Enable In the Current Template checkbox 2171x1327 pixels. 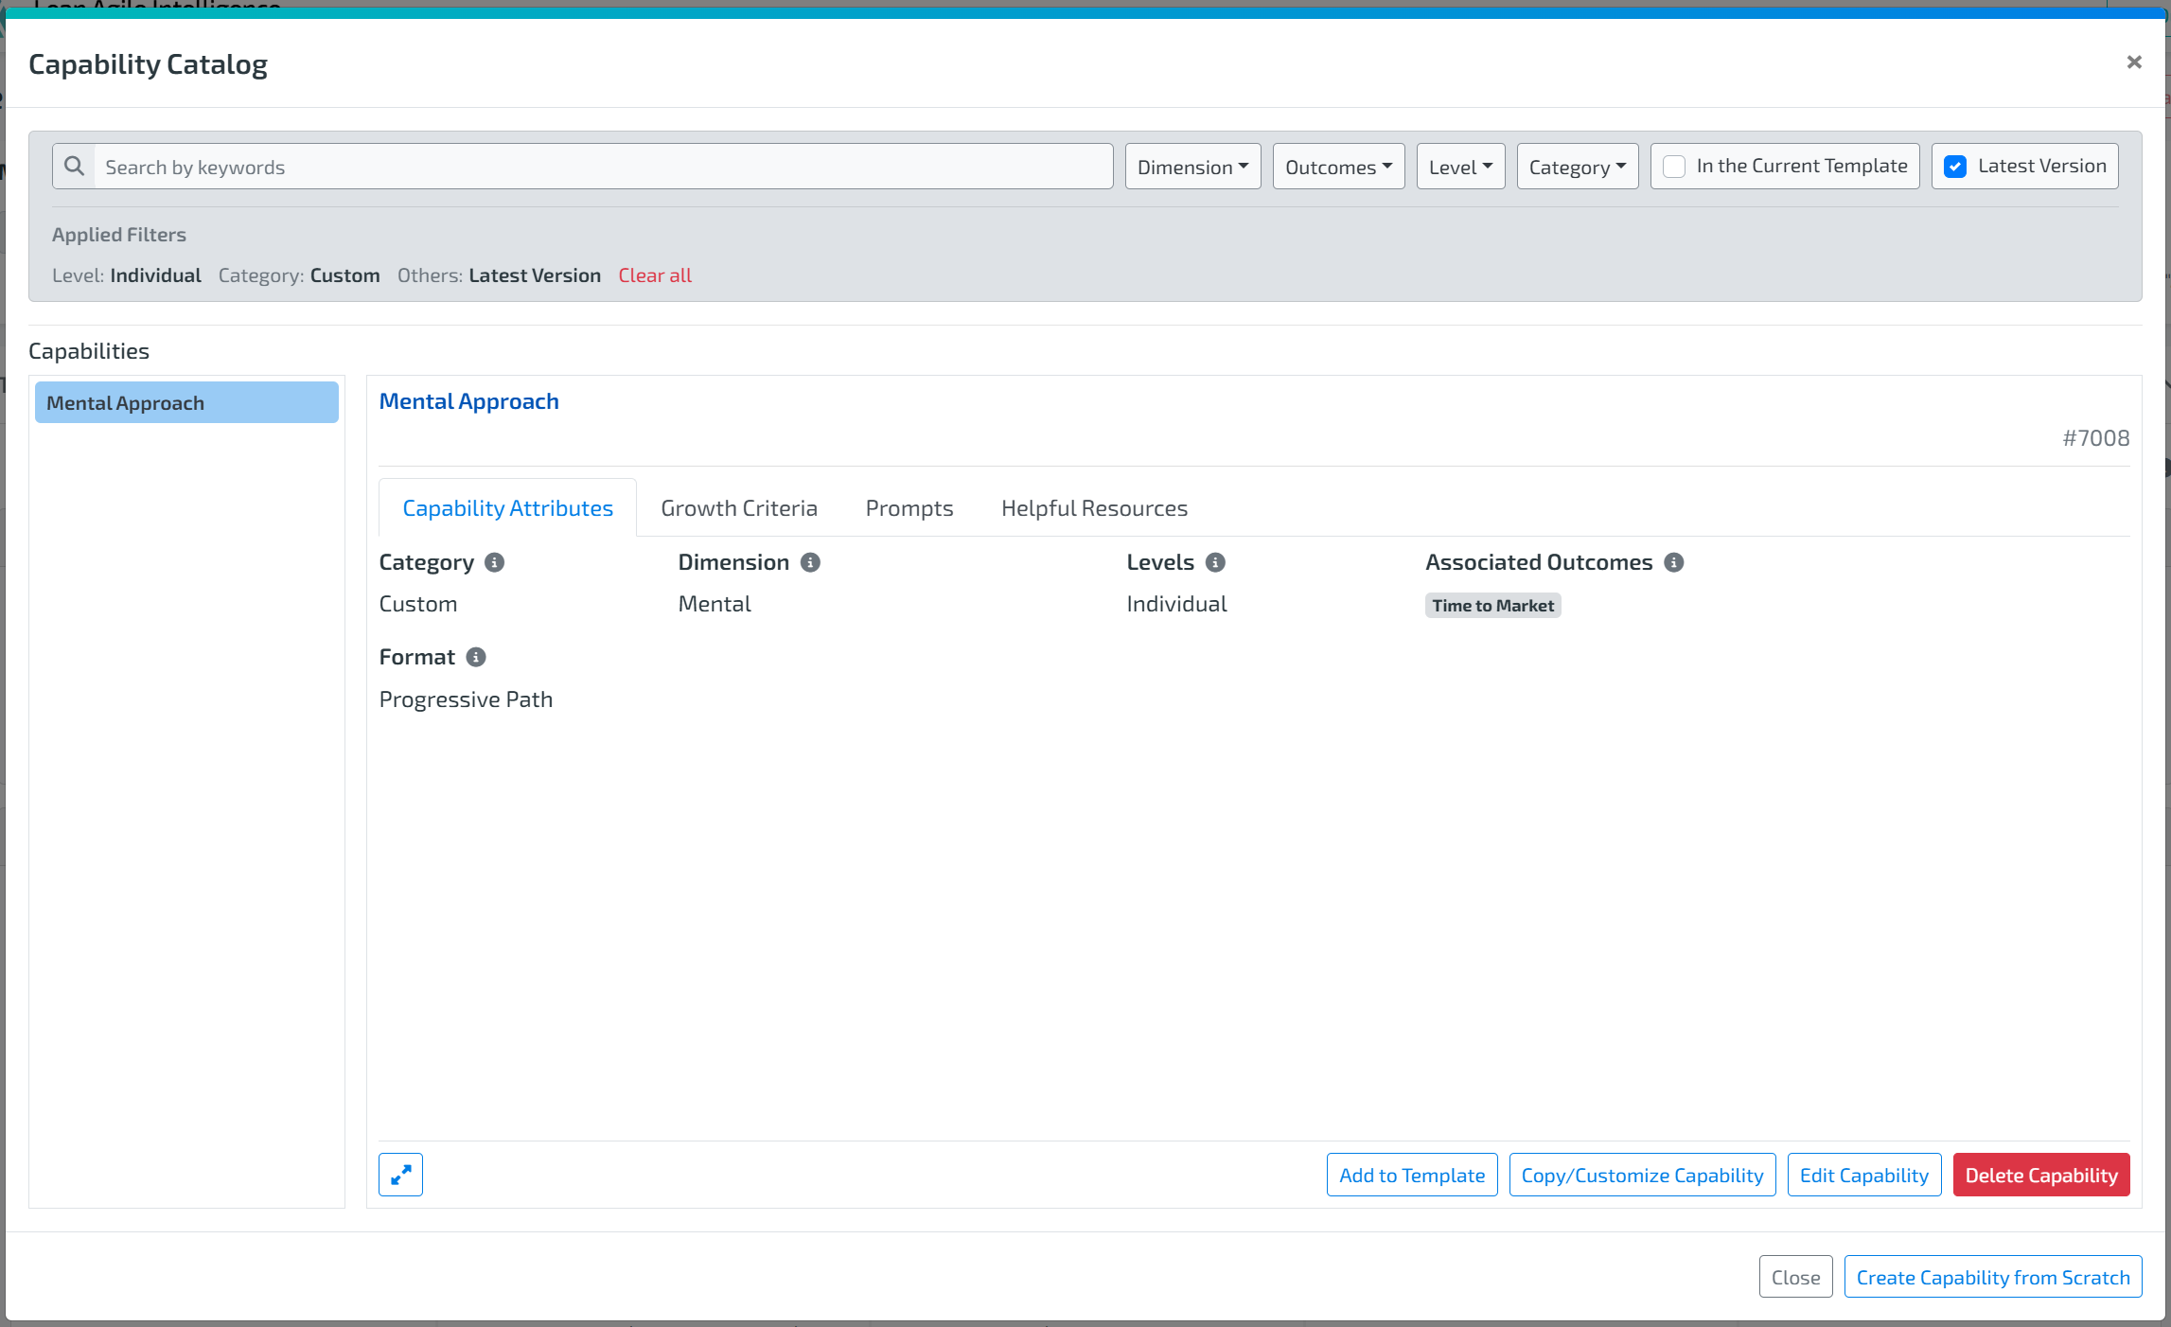pos(1674,167)
